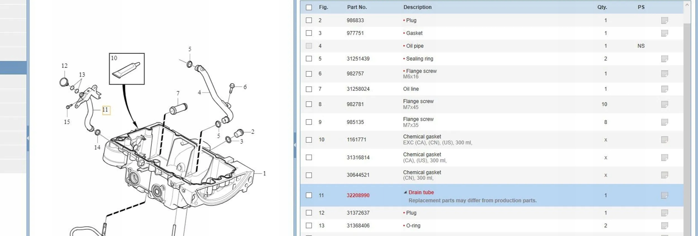Image resolution: width=698 pixels, height=236 pixels.
Task: Open the part number link 32208990
Action: 358,195
